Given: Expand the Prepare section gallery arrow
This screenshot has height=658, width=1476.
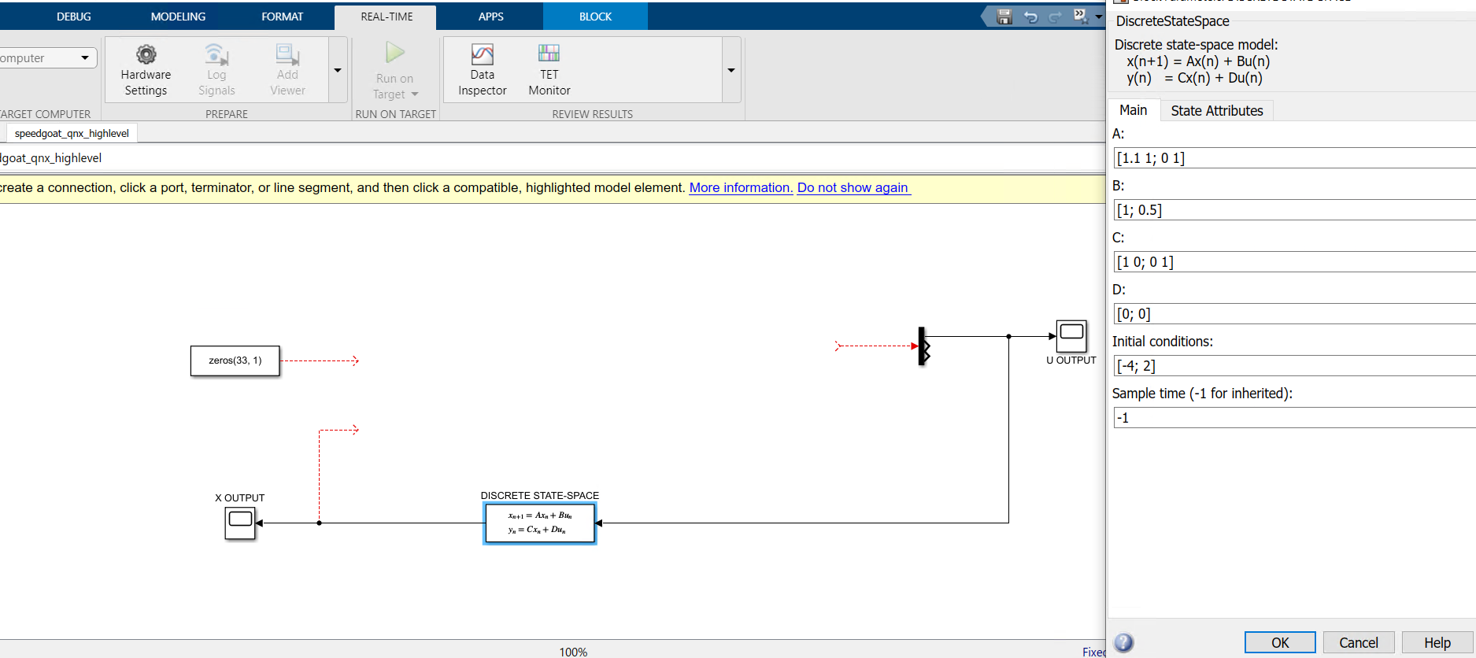Looking at the screenshot, I should [x=338, y=70].
